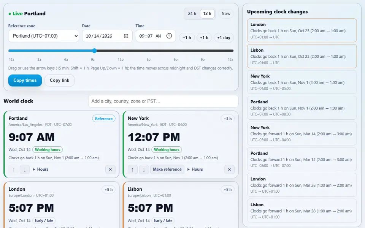
Task: Click the Upcoming clock changes heading
Action: coord(277,12)
